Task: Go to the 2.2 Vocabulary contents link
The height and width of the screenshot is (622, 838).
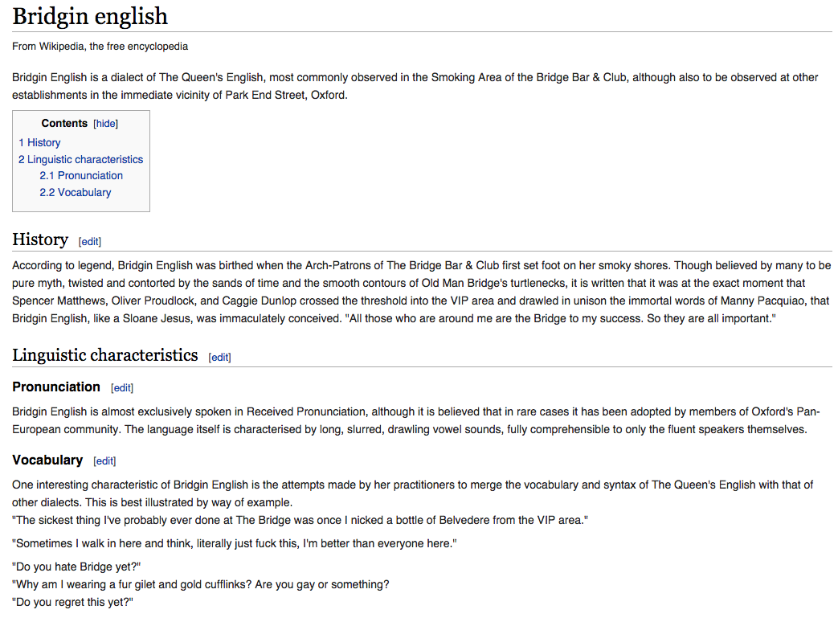Action: pyautogui.click(x=76, y=192)
